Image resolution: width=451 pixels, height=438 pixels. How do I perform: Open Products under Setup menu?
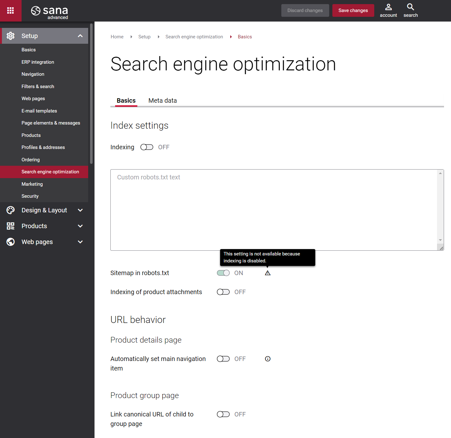click(x=31, y=135)
